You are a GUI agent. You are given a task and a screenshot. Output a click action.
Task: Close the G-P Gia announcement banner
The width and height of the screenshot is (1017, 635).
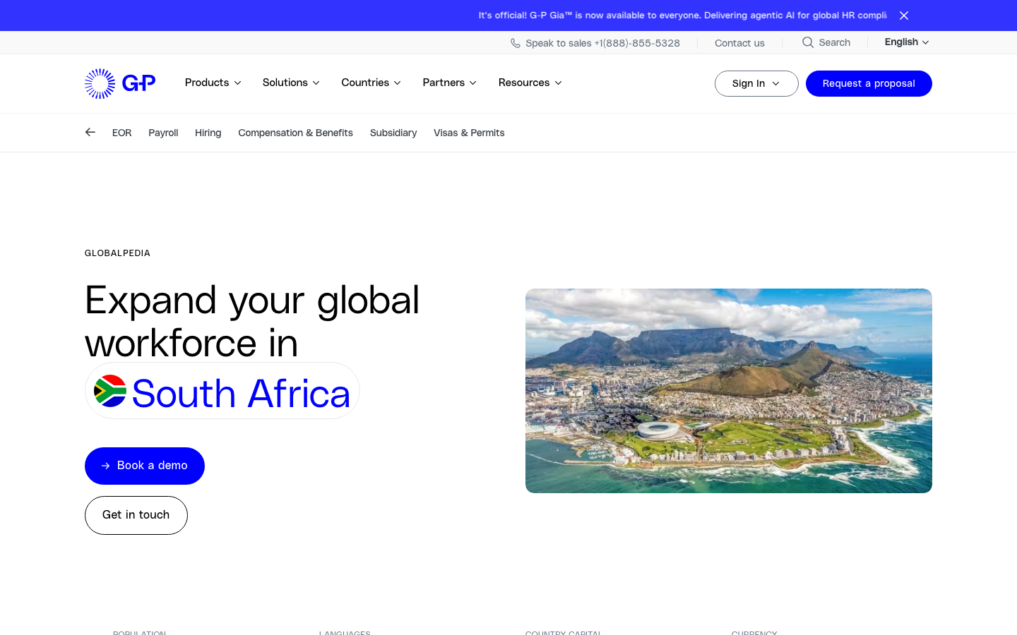(904, 16)
